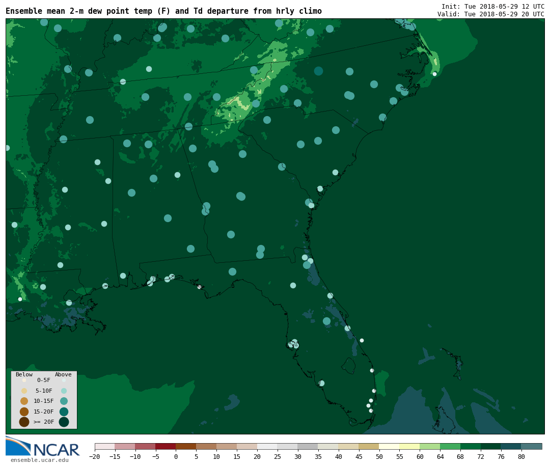Pick color bar segment between 15 and 20
The height and width of the screenshot is (466, 550).
(247, 446)
